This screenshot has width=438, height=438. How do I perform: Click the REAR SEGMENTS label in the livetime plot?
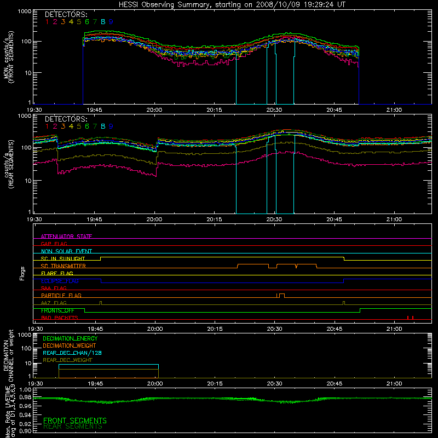pyautogui.click(x=73, y=427)
